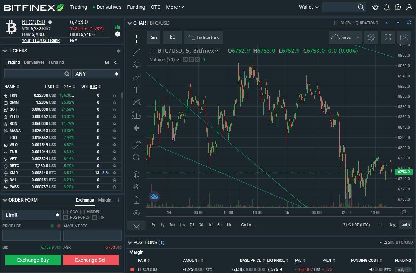Open Trading in the top navigation
Viewport: 416px width, 273px height.
click(x=79, y=7)
